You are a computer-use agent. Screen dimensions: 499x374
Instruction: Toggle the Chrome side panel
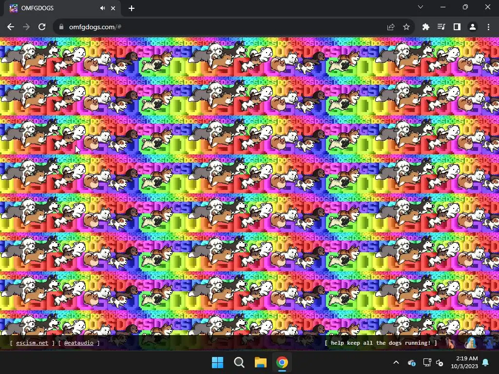pos(457,27)
